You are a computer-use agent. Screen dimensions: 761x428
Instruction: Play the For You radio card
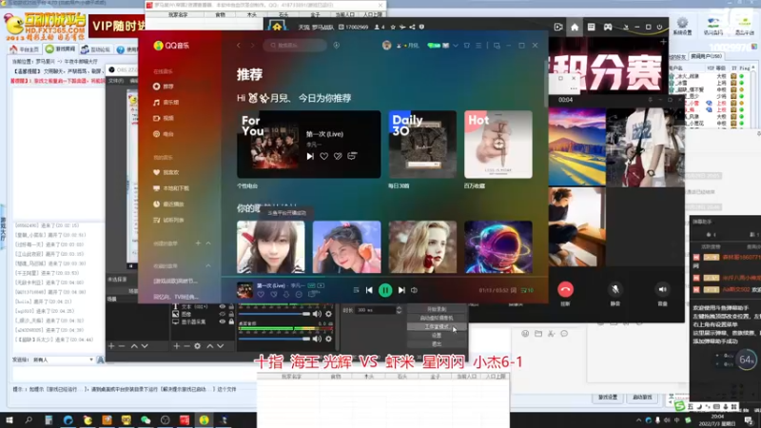(x=310, y=156)
